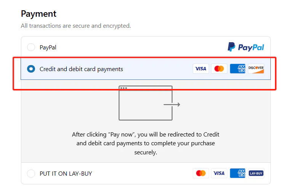Viewport: 286px width, 192px height.
Task: Click the "PUT IT ON LAY-BUY" label
Action: point(66,174)
